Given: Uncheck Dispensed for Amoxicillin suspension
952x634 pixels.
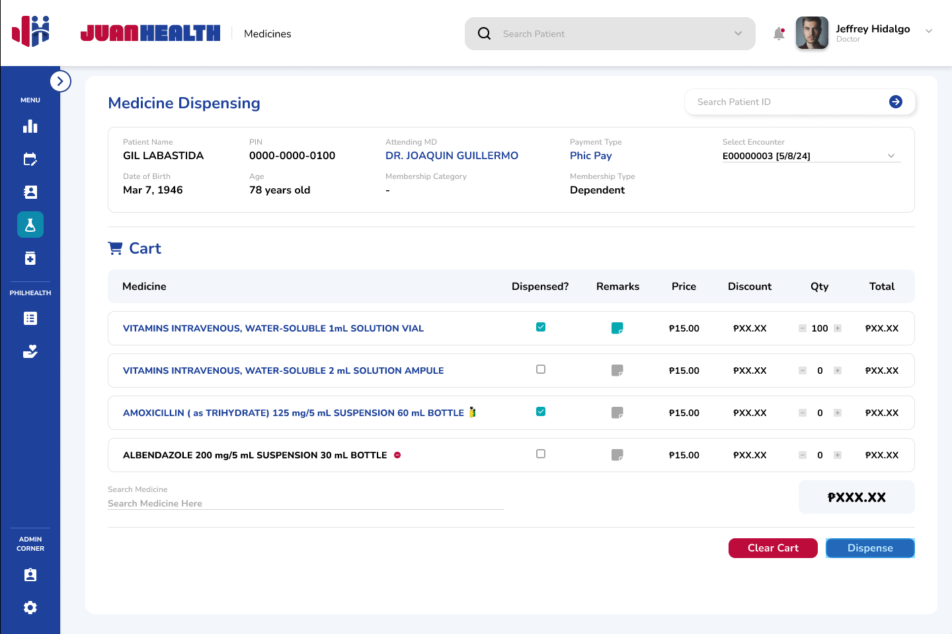Looking at the screenshot, I should pos(541,411).
